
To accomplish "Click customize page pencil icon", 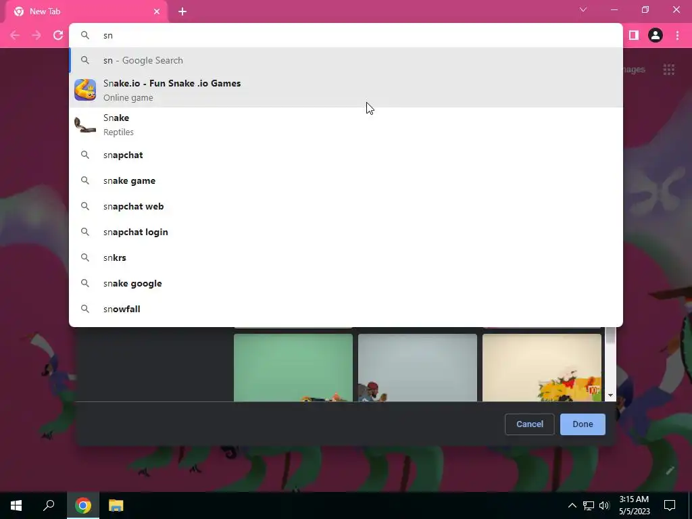I will [x=670, y=470].
